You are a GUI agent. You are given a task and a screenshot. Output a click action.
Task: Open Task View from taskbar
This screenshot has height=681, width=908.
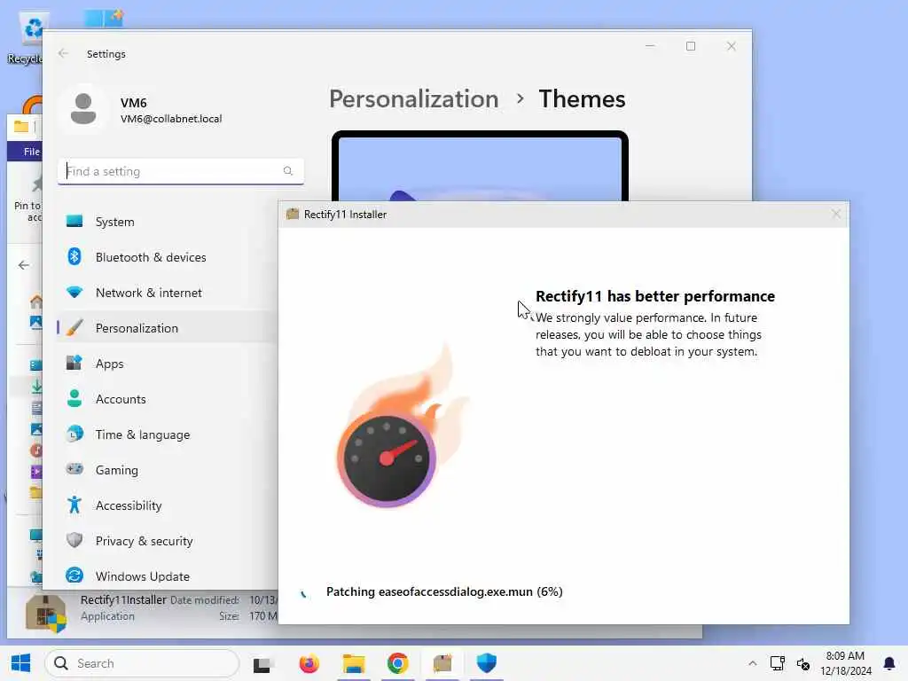(x=262, y=663)
